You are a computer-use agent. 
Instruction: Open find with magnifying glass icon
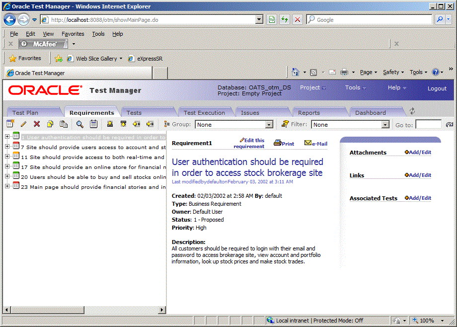coord(80,124)
